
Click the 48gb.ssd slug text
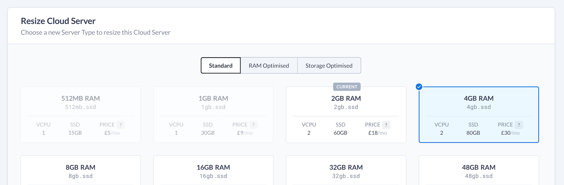(x=479, y=176)
